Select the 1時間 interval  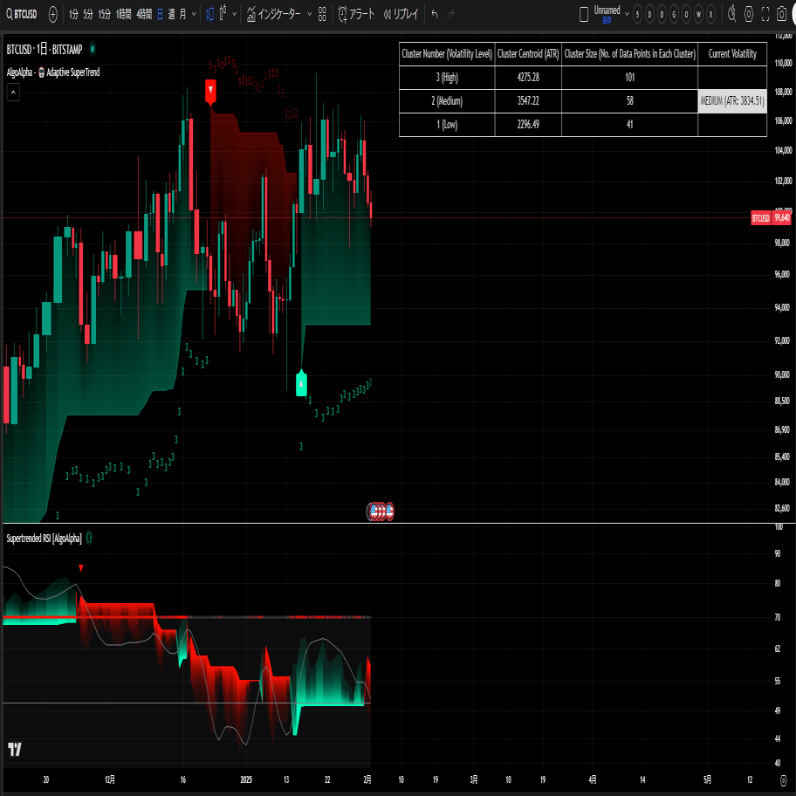(124, 14)
